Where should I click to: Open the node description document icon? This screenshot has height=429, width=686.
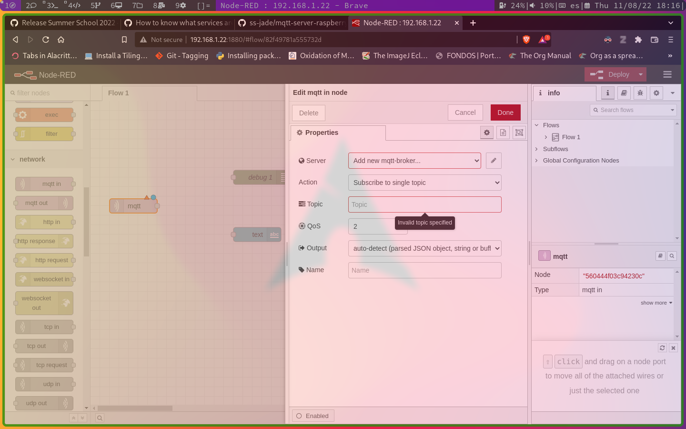pyautogui.click(x=503, y=133)
